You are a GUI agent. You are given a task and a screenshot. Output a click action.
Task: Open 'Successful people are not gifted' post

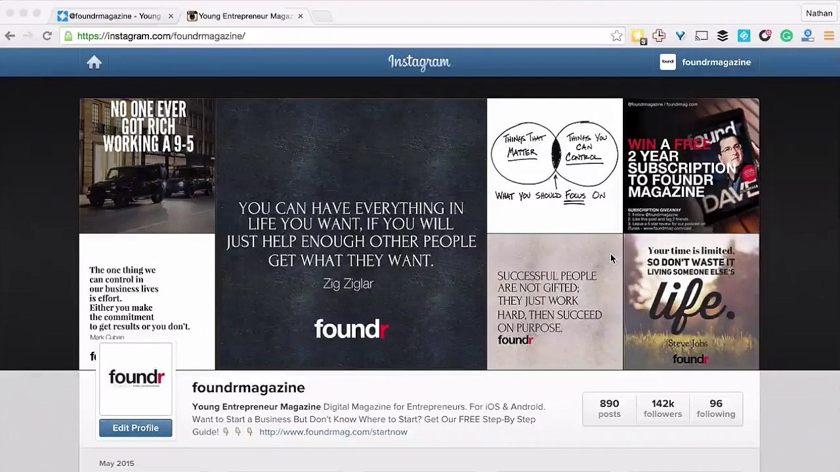pyautogui.click(x=555, y=302)
